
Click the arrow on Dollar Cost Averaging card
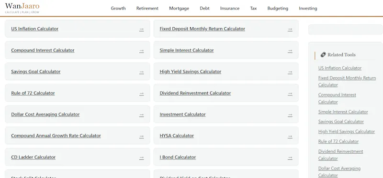coord(141,115)
